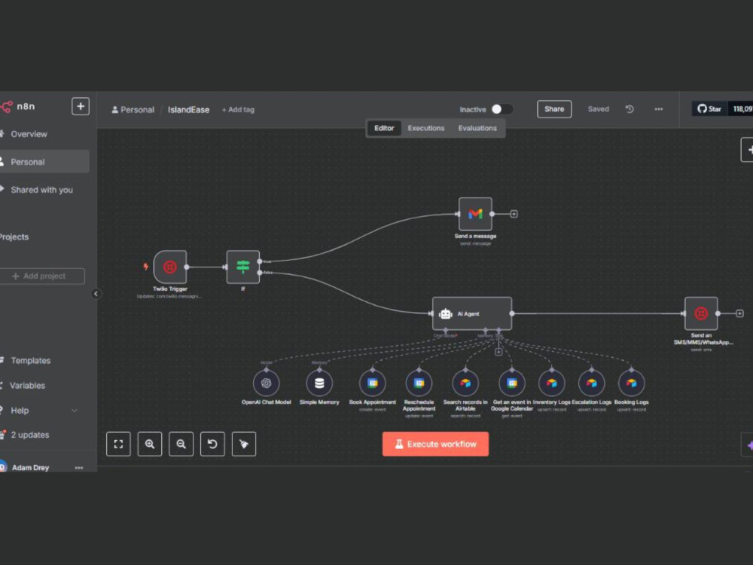
Task: Add a node after the SMS node
Action: click(740, 313)
